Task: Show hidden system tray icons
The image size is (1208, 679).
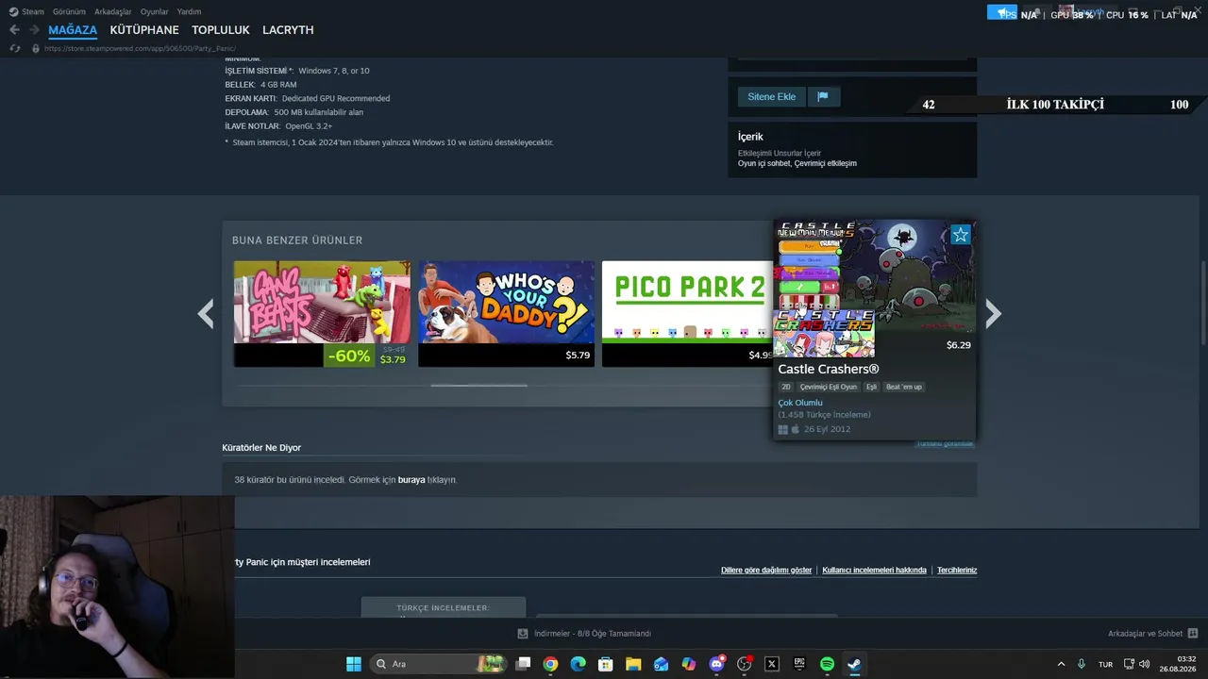Action: pyautogui.click(x=1061, y=664)
